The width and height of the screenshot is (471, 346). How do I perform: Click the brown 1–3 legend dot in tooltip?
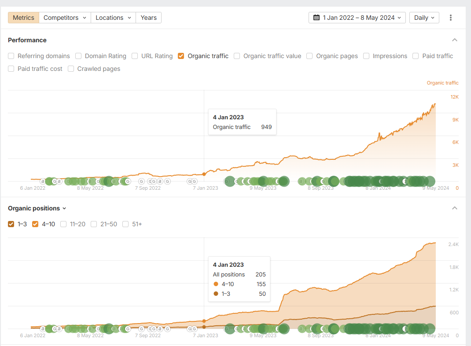coord(216,294)
